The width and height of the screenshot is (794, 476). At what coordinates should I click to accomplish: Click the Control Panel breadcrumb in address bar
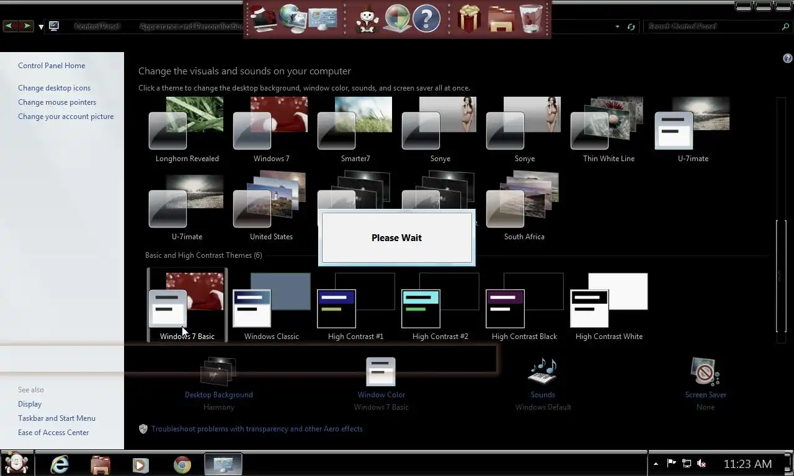[x=96, y=27]
